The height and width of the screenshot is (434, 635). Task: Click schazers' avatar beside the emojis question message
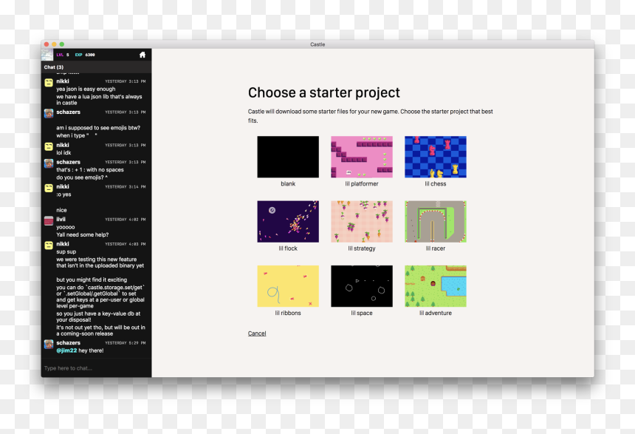coord(49,114)
